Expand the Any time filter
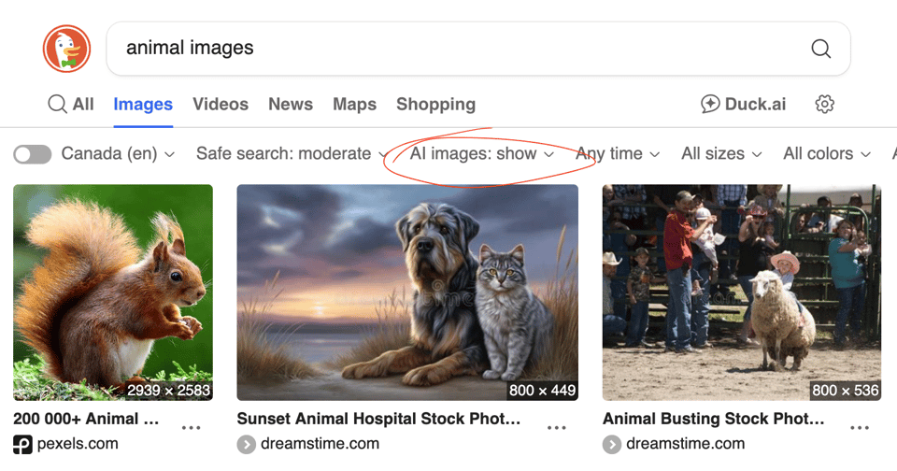 618,154
